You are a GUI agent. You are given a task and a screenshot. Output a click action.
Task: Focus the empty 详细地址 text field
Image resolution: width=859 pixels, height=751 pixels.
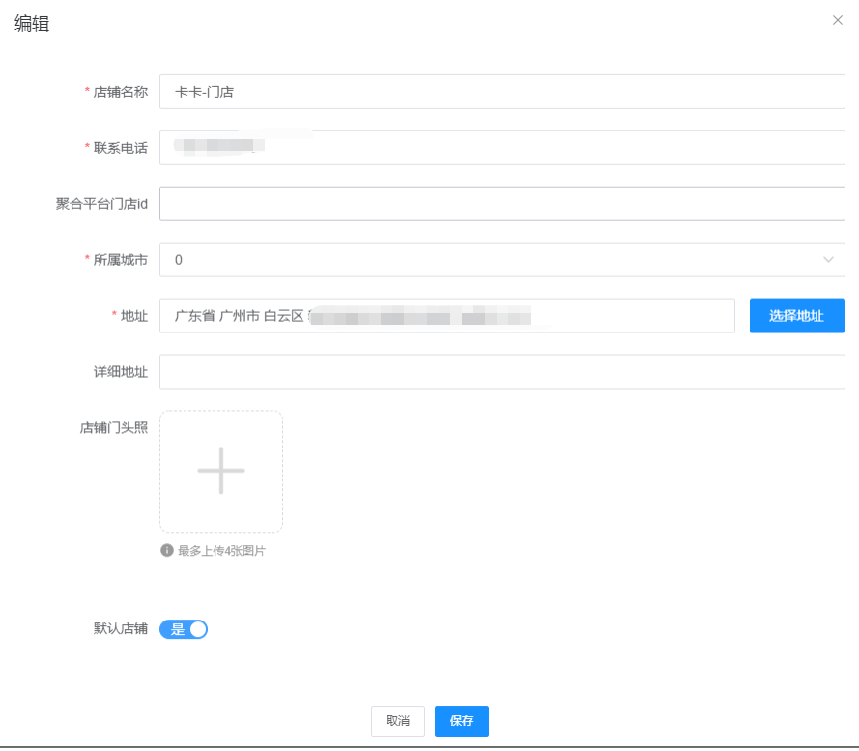pyautogui.click(x=501, y=371)
